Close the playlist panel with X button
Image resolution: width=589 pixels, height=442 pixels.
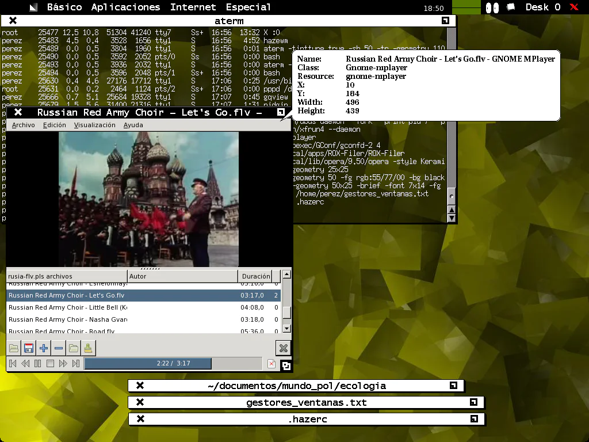(282, 348)
